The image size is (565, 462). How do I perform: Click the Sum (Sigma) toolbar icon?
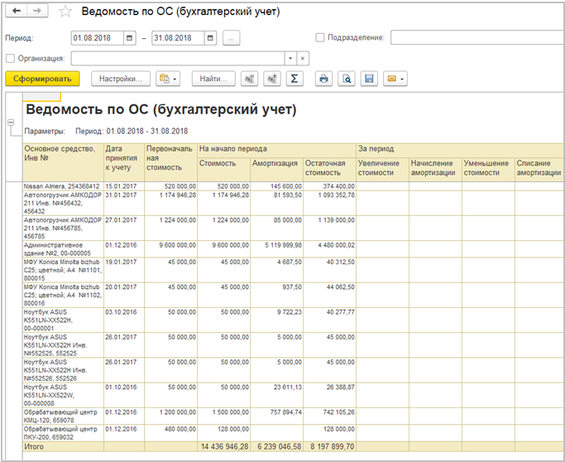(x=294, y=79)
